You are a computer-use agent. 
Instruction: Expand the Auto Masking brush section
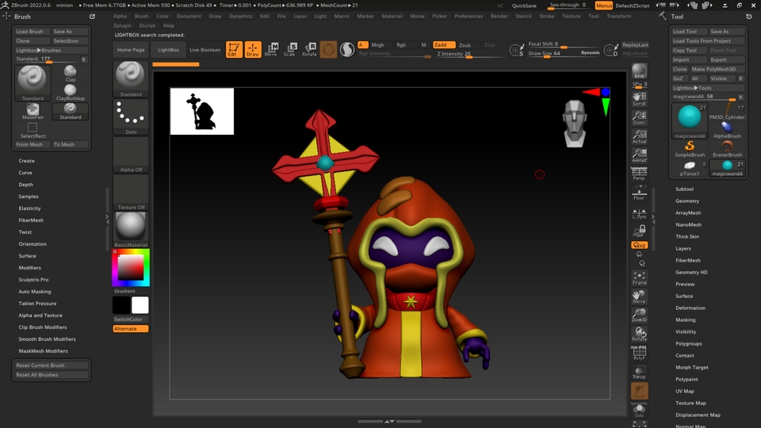34,292
